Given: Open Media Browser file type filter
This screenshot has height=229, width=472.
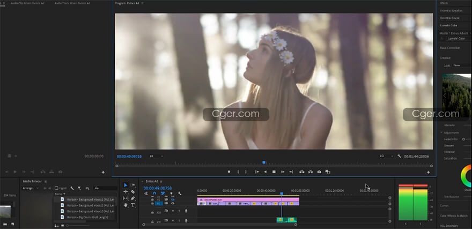Looking at the screenshot, I should point(79,188).
